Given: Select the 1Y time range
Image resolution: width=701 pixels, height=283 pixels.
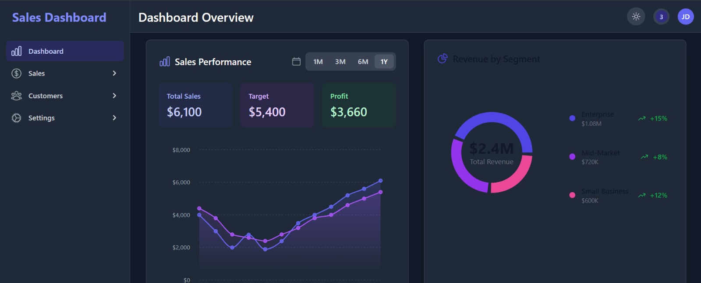Looking at the screenshot, I should (x=384, y=62).
